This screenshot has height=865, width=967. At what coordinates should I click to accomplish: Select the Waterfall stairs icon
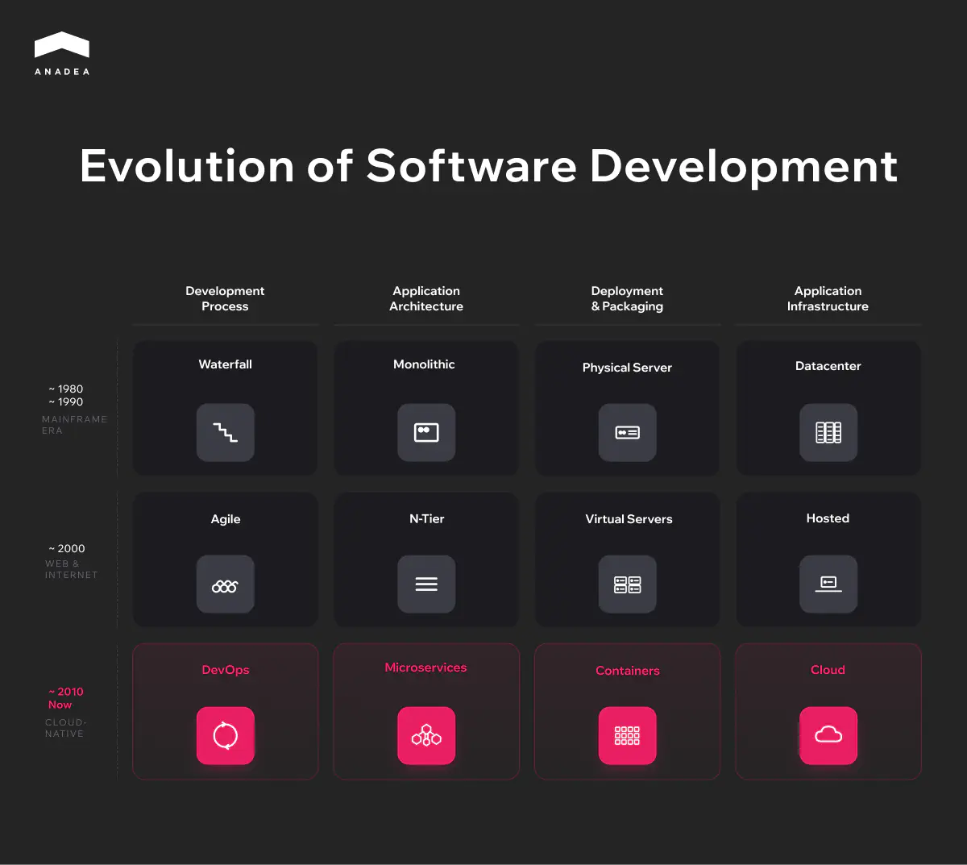(225, 433)
